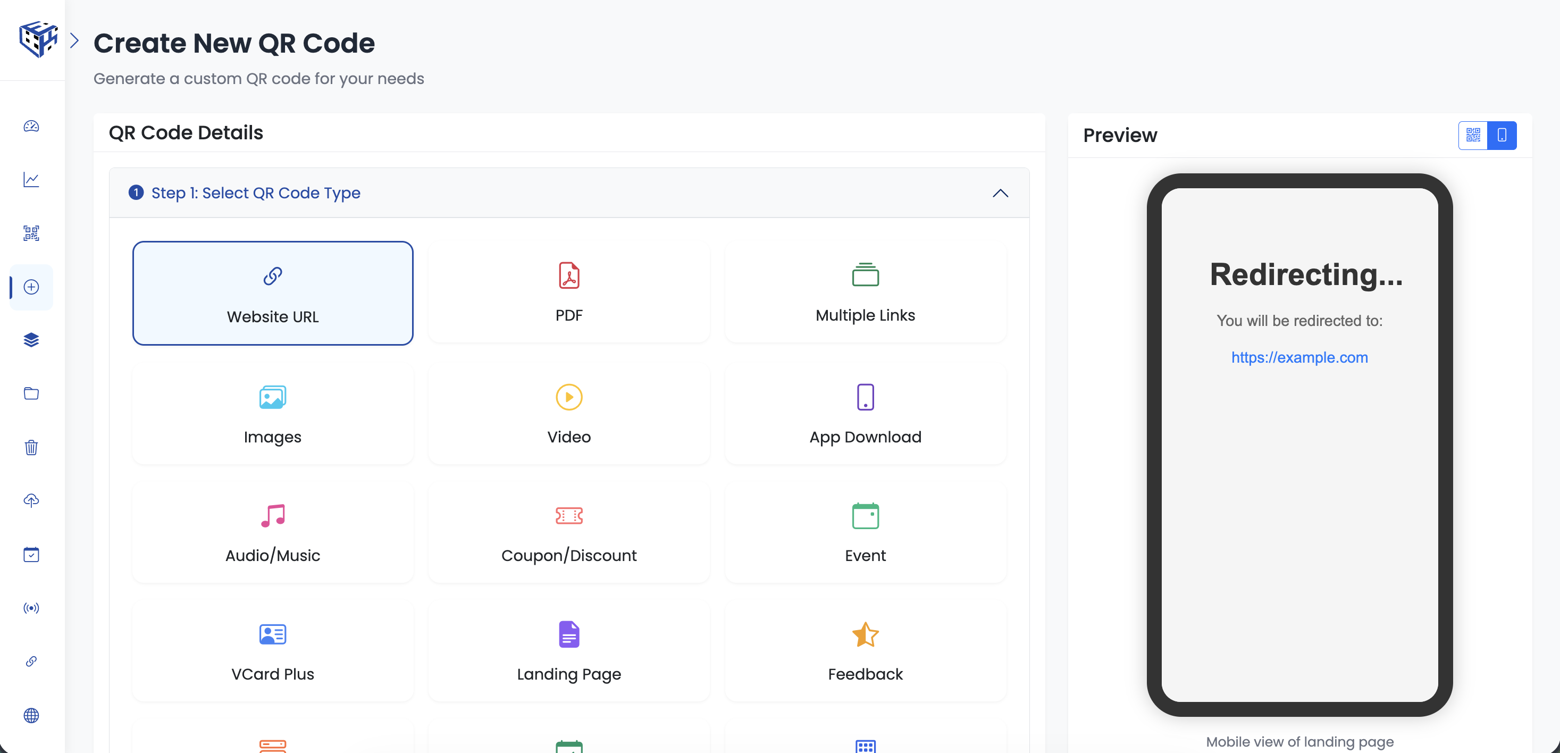Viewport: 1560px width, 753px height.
Task: Open the https://example.com link in preview
Action: tap(1299, 357)
